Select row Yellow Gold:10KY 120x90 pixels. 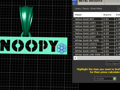point(97,23)
